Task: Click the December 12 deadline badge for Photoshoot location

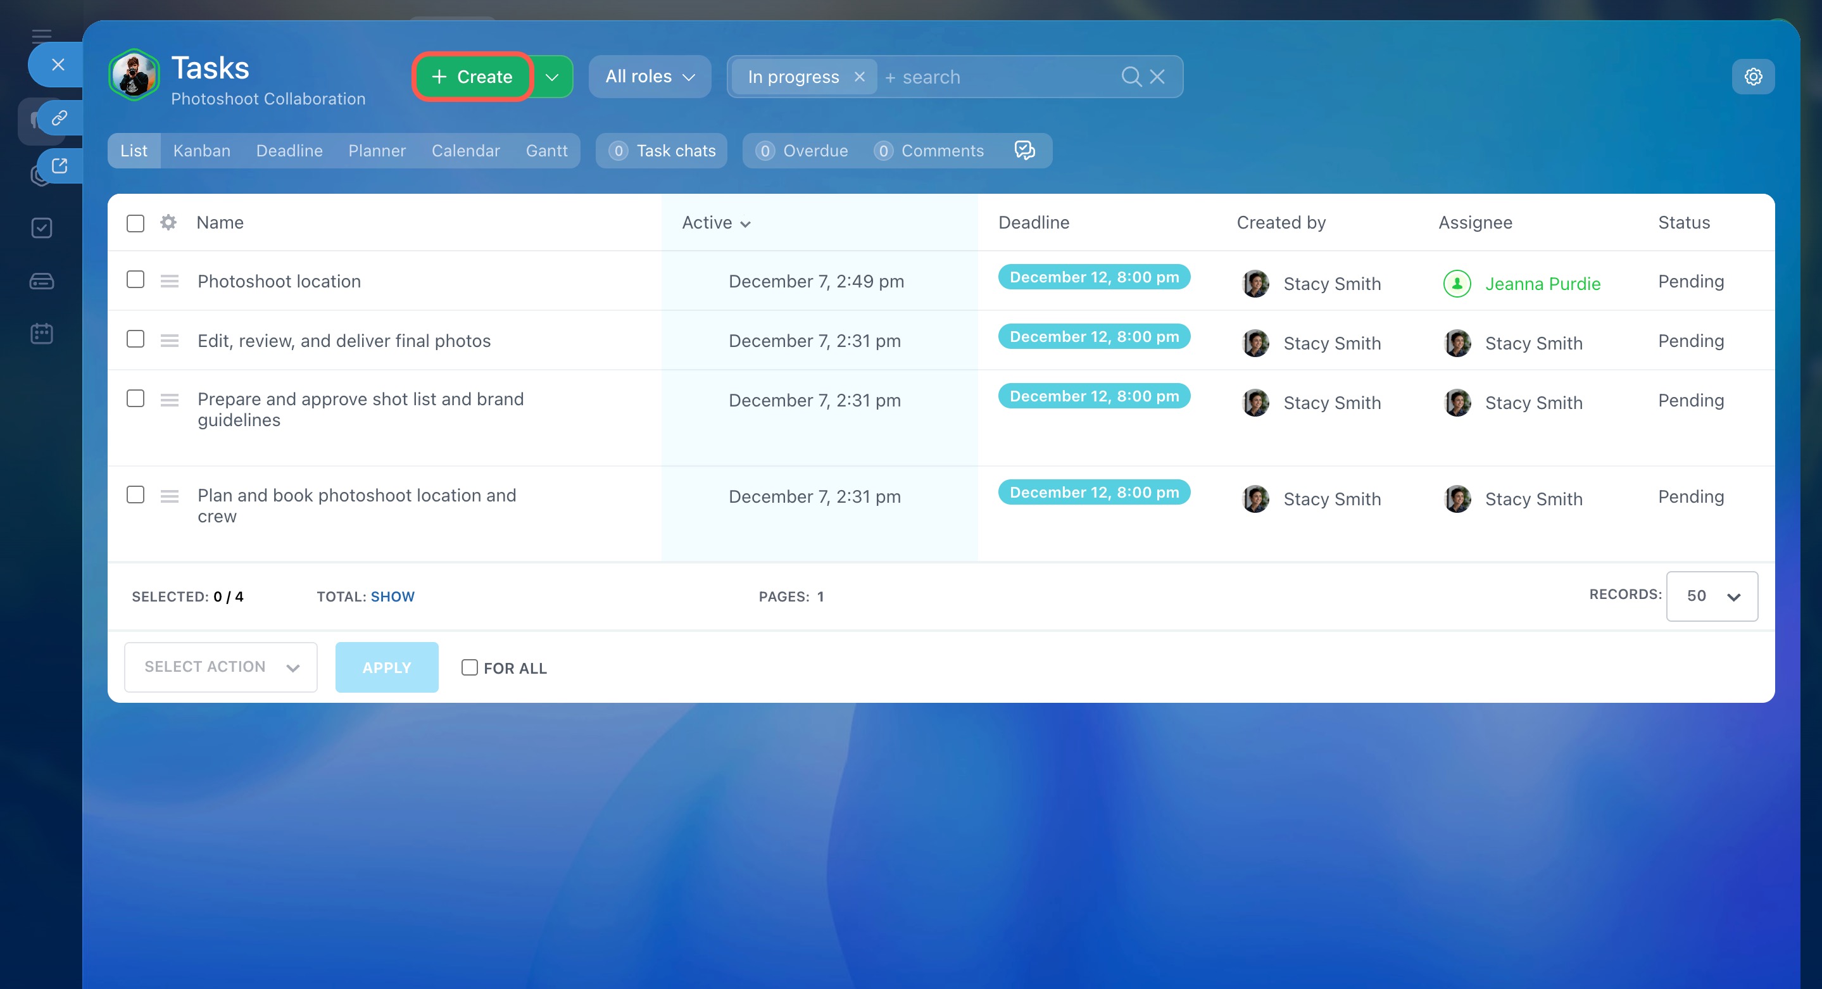Action: (1093, 277)
